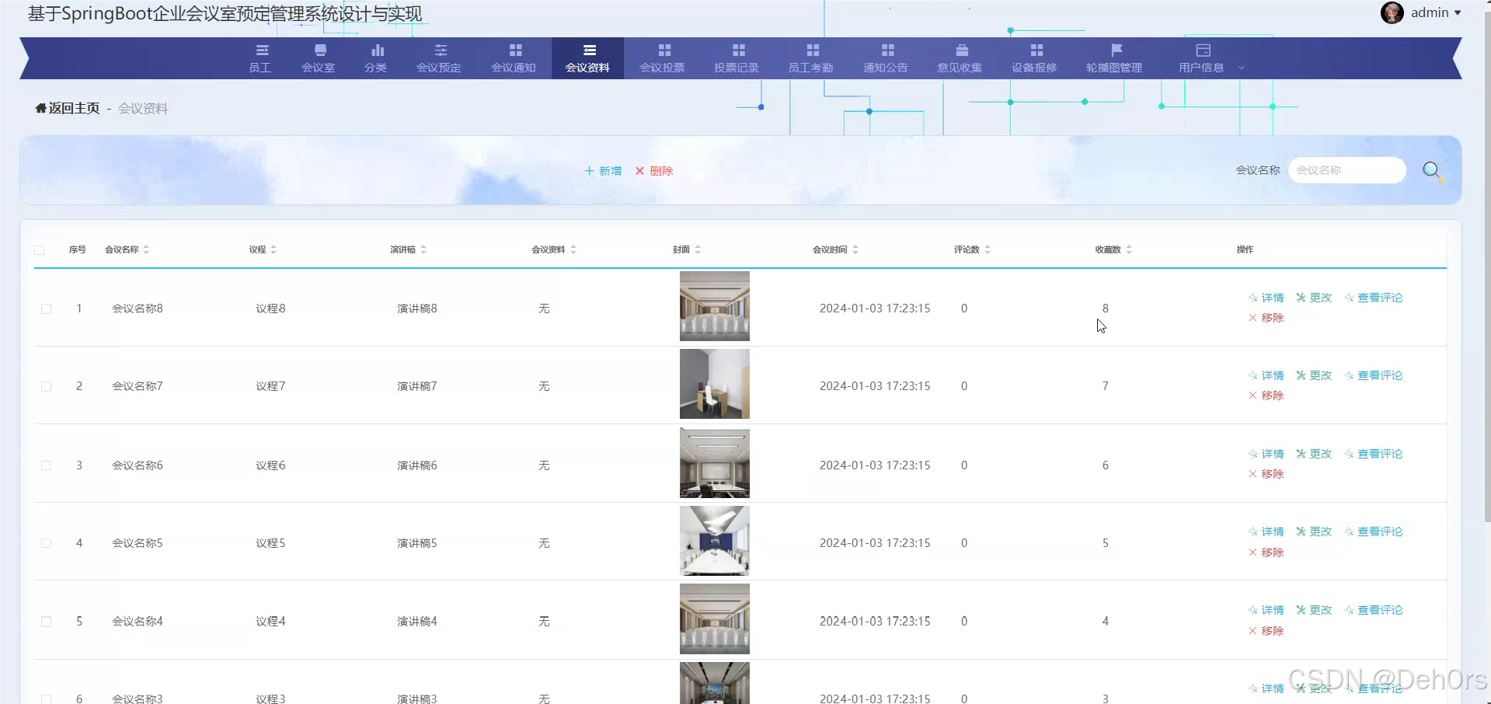
Task: Go to 会议投票 menu label
Action: [x=662, y=68]
